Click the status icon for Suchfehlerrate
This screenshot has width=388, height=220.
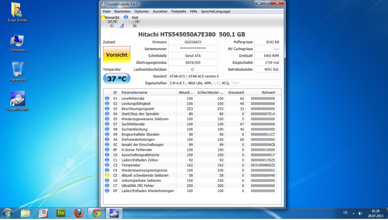click(x=107, y=124)
